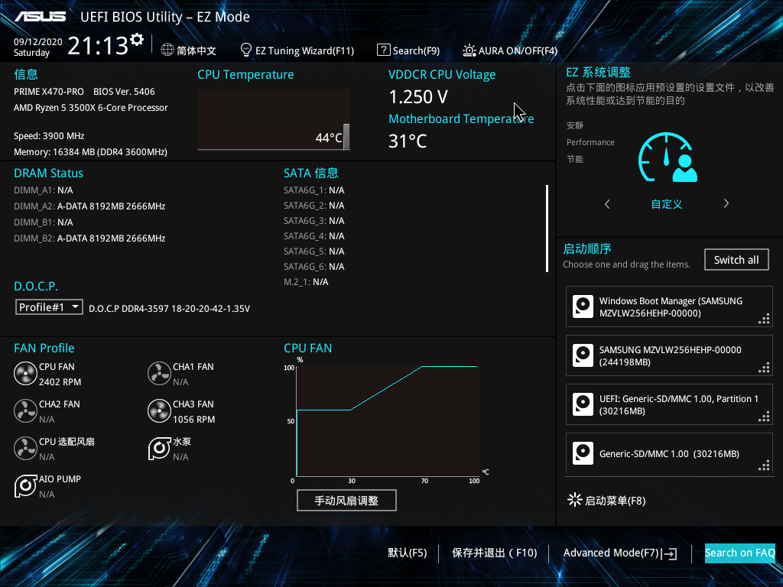Click Search on FAQ link

coord(740,553)
